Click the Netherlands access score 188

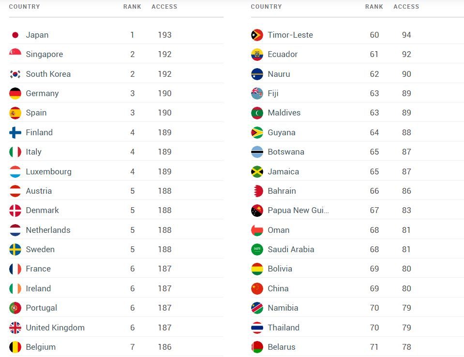(165, 230)
